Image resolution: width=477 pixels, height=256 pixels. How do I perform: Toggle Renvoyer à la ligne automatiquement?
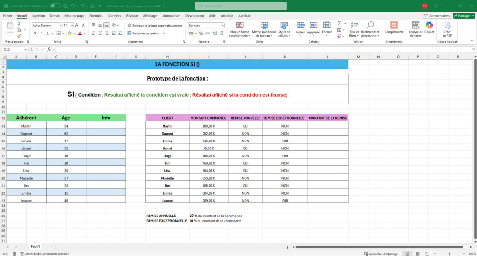[x=154, y=26]
